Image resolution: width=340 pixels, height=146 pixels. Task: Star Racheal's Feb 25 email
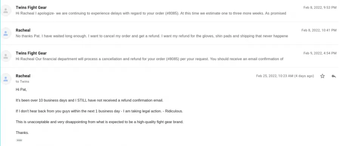323,76
